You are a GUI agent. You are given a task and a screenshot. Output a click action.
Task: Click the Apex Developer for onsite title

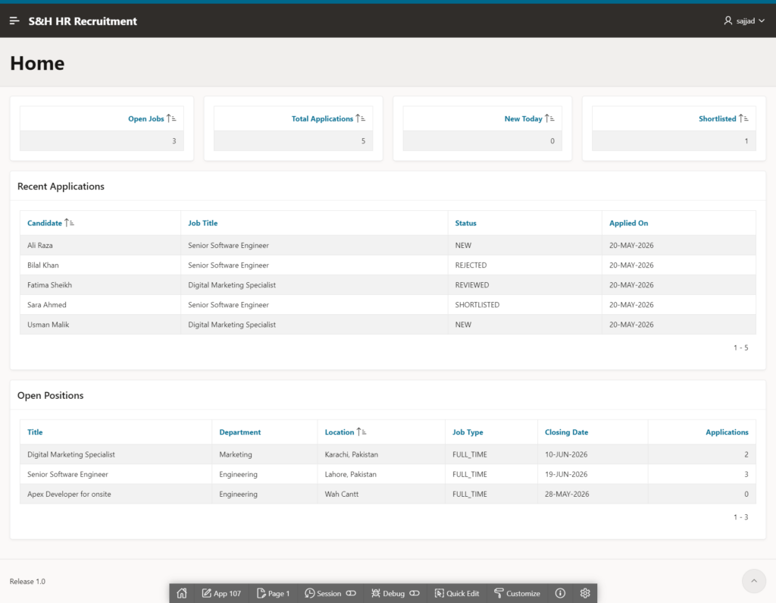(69, 494)
